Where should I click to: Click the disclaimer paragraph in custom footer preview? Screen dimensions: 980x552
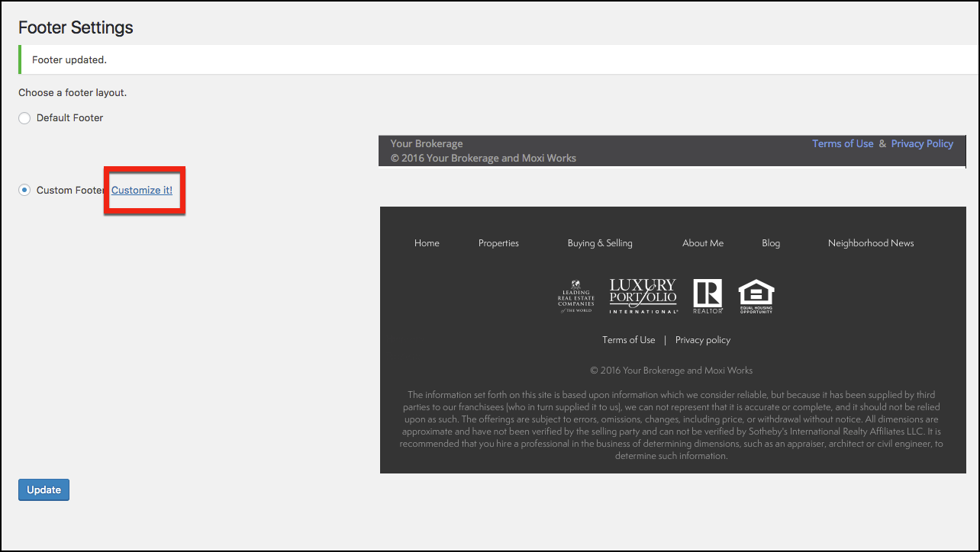click(672, 425)
